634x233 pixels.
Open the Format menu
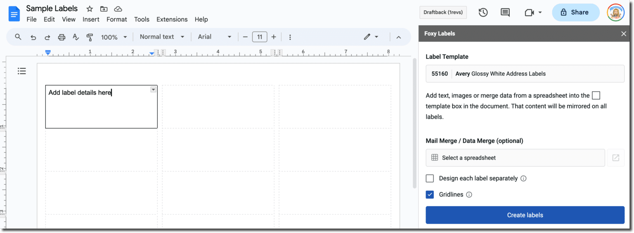(x=117, y=19)
